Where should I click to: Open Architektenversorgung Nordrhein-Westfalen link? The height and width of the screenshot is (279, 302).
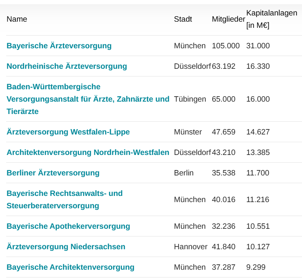pos(88,152)
